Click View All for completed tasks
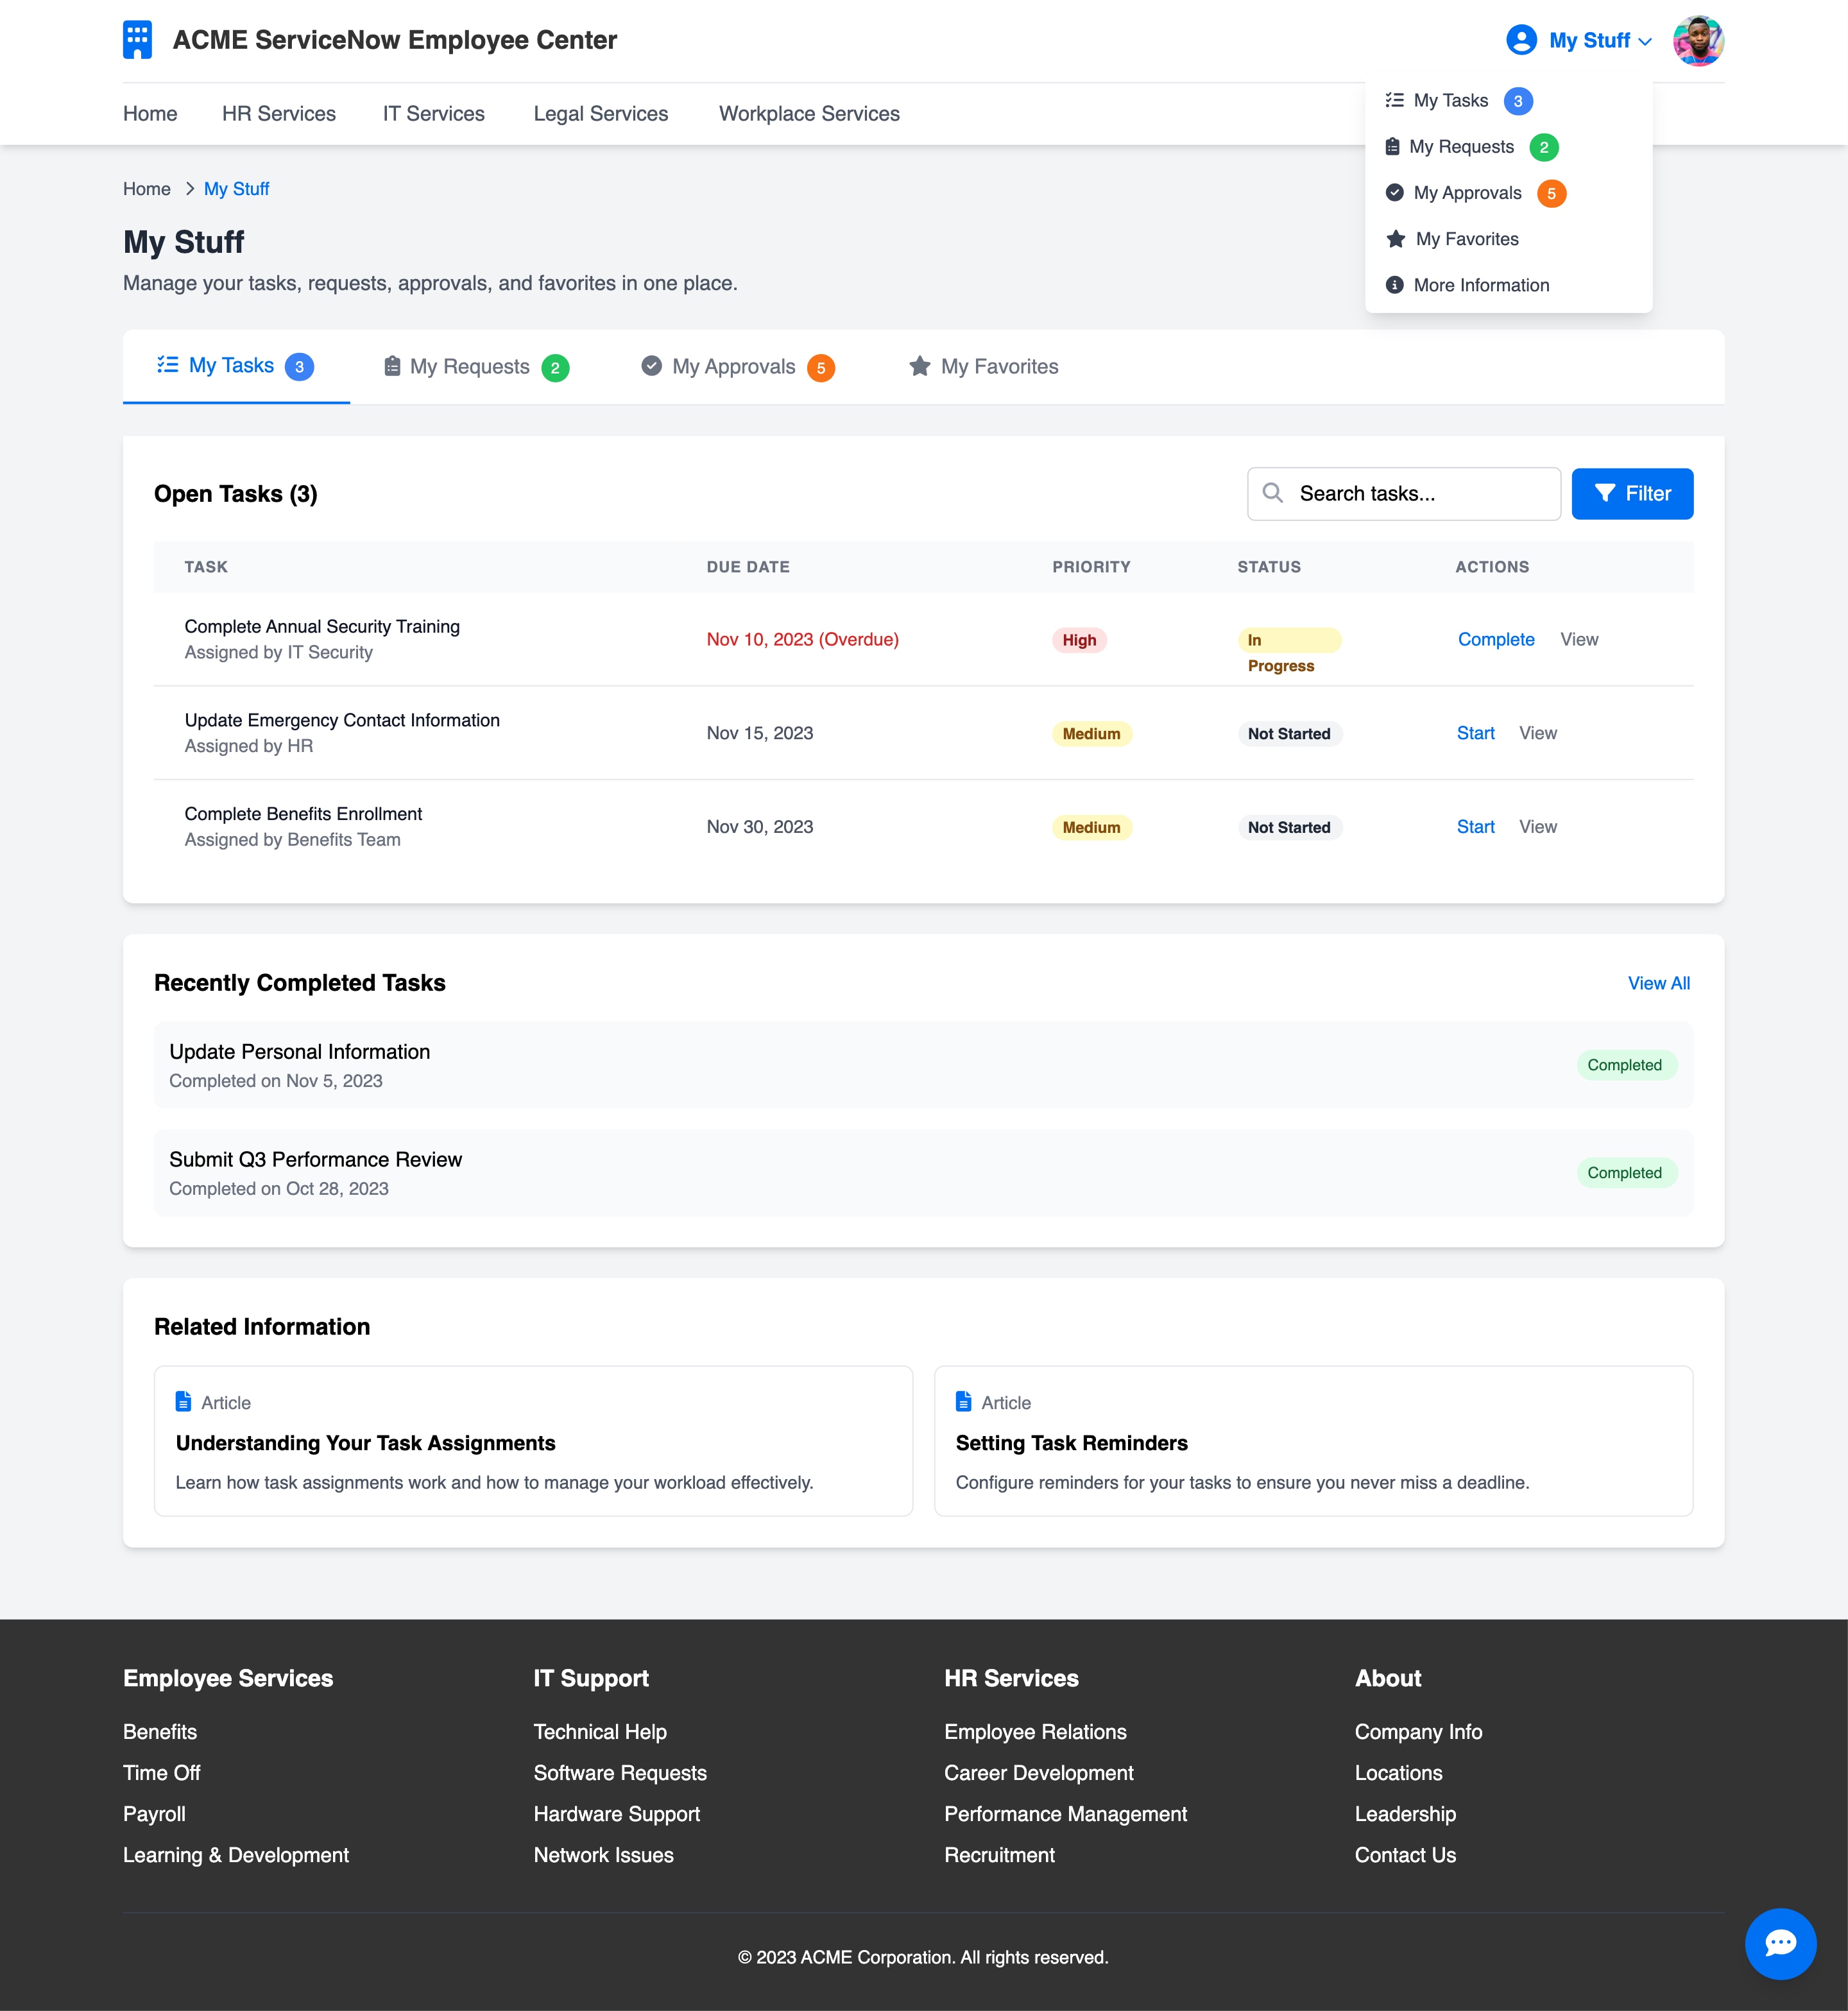Image resolution: width=1848 pixels, height=2011 pixels. click(x=1658, y=983)
